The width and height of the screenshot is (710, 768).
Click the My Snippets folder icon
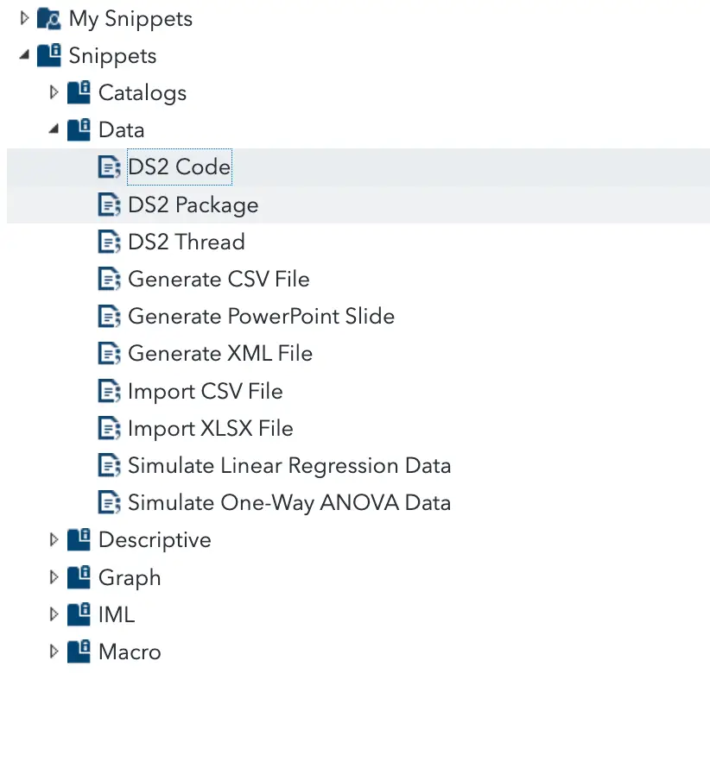tap(49, 19)
